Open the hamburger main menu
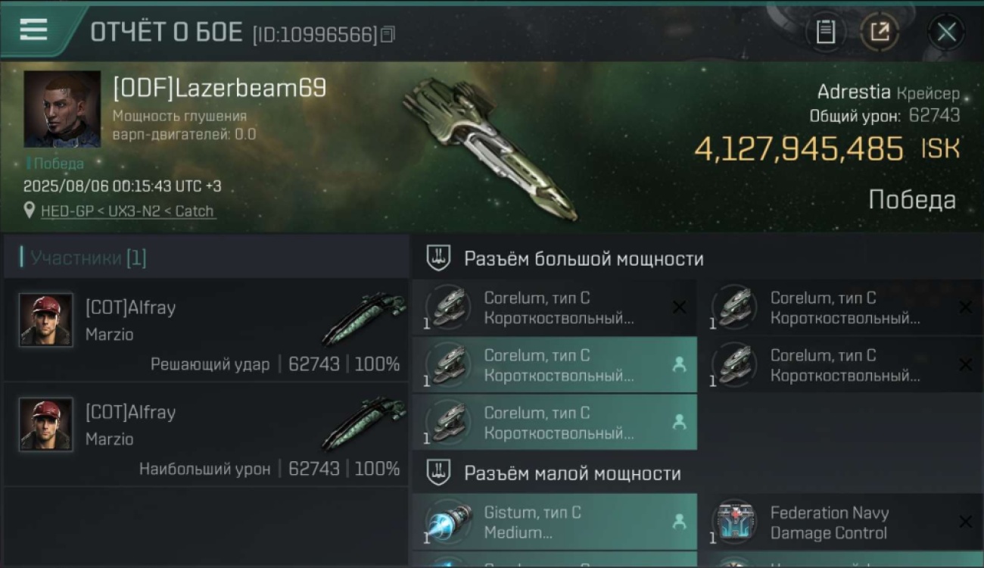The height and width of the screenshot is (568, 984). pos(33,30)
